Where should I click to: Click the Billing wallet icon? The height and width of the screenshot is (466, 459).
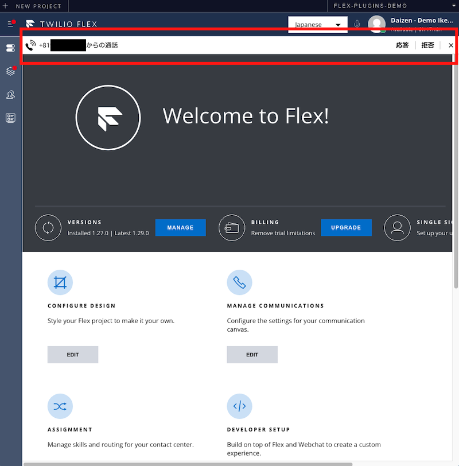click(x=232, y=228)
